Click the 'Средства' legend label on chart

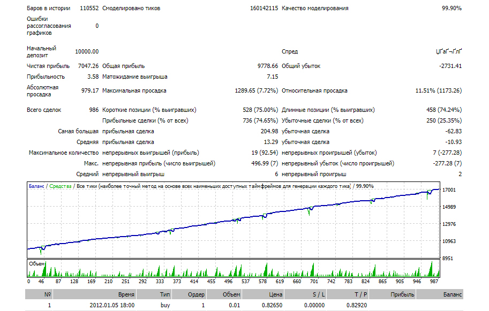tap(61, 186)
